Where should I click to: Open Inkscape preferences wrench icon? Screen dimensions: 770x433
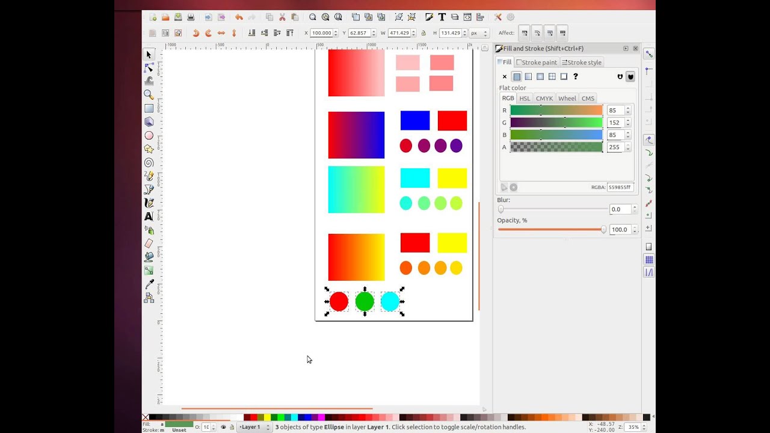pos(498,17)
